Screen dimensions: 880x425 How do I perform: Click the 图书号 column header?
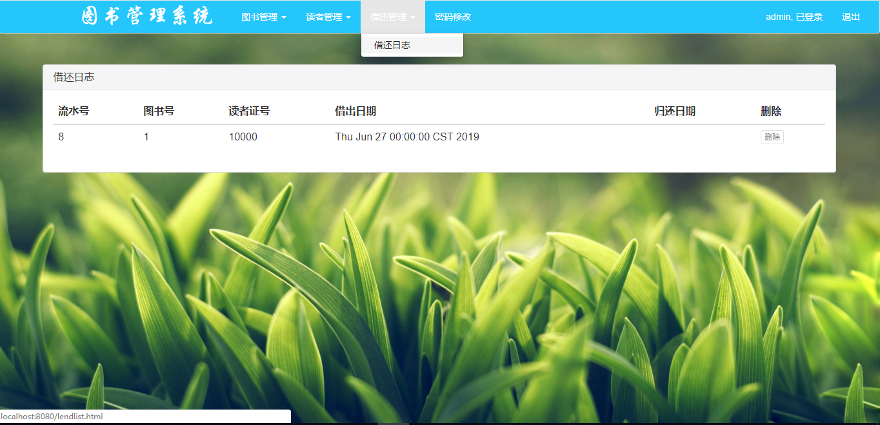[x=159, y=111]
